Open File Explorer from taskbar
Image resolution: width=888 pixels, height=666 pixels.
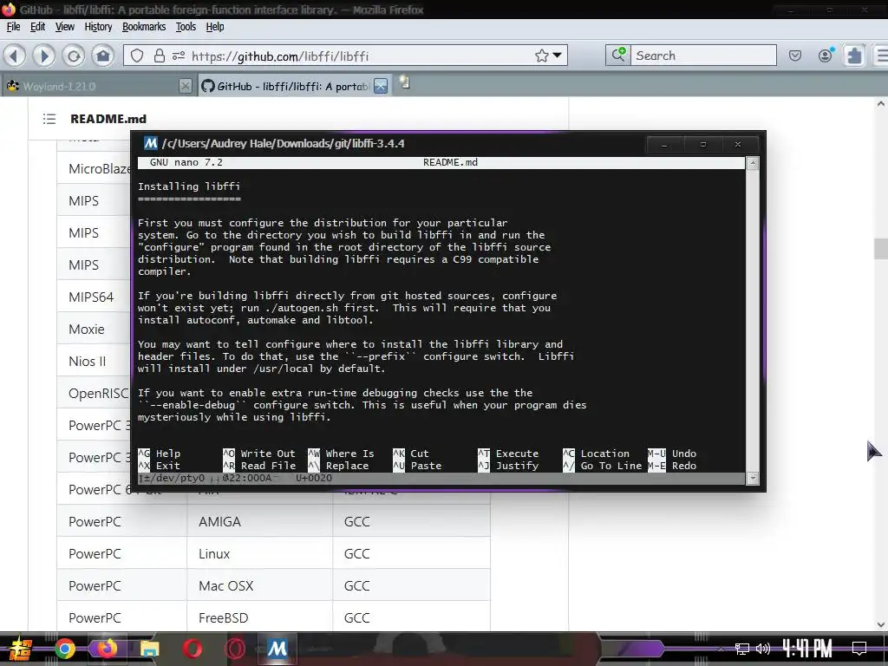[x=149, y=649]
